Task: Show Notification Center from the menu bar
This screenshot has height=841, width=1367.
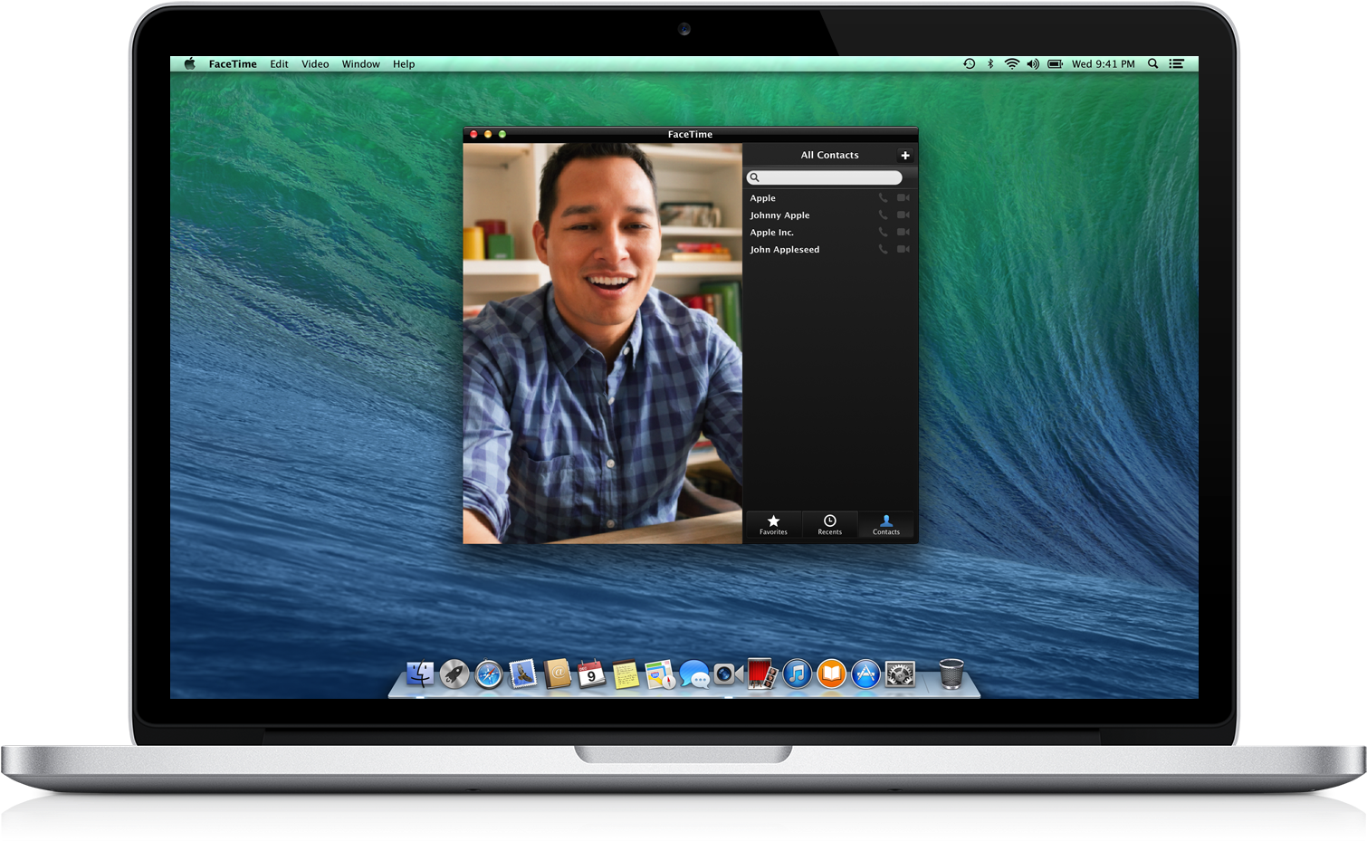Action: tap(1176, 64)
